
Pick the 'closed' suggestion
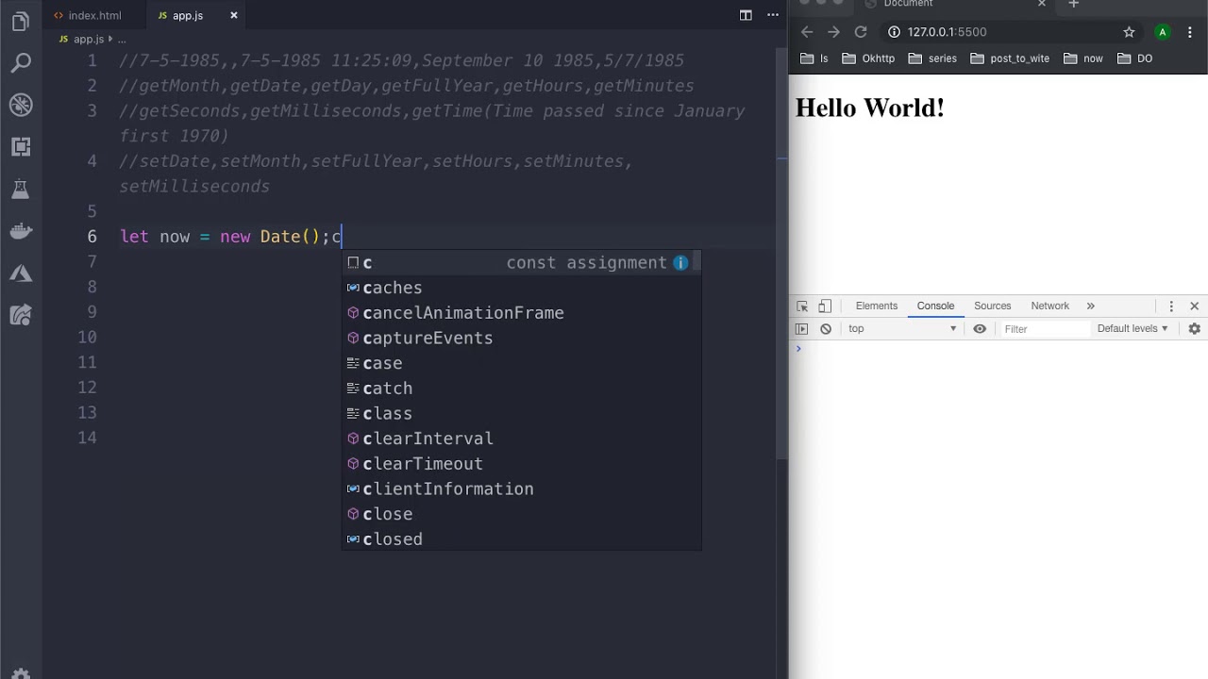(521, 539)
